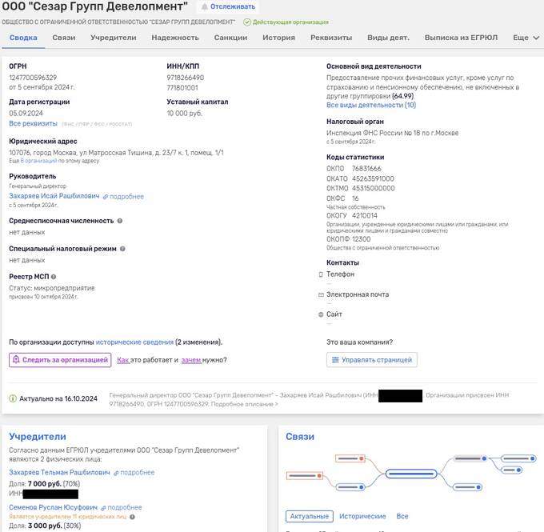Open the Учредители tab

(114, 38)
